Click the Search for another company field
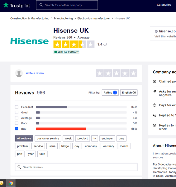This screenshot has height=187, width=176. point(67,5)
